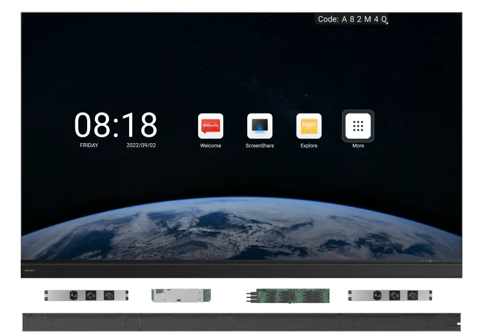Click the More label text
Image resolution: width=484 pixels, height=334 pixels.
click(358, 146)
